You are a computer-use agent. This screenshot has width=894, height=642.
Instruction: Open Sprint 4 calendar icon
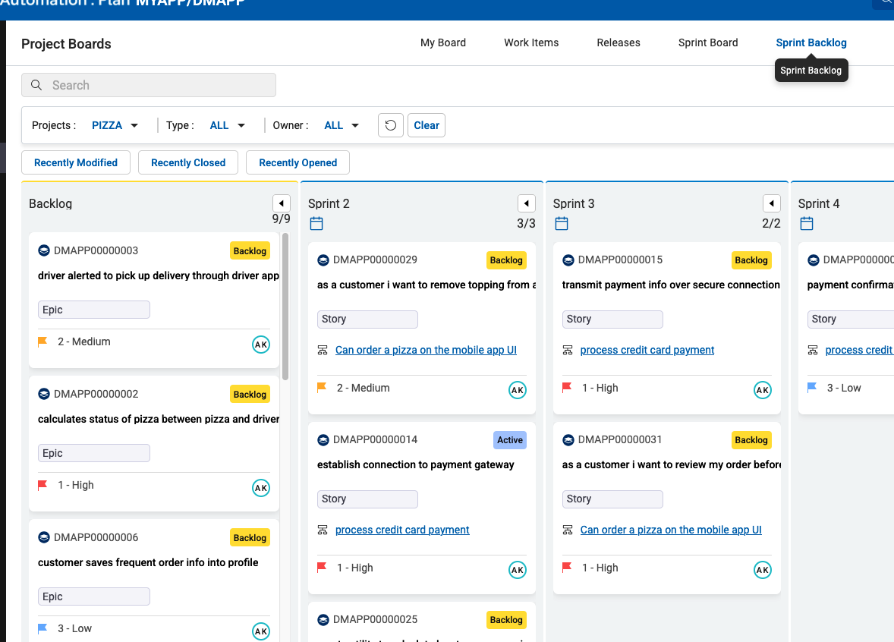tap(807, 224)
